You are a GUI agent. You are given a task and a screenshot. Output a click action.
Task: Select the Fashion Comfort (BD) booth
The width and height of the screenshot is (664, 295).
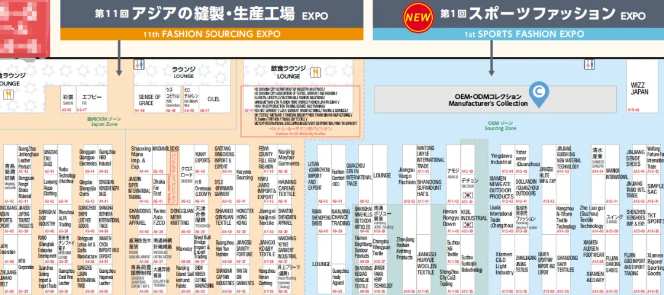[338, 175]
